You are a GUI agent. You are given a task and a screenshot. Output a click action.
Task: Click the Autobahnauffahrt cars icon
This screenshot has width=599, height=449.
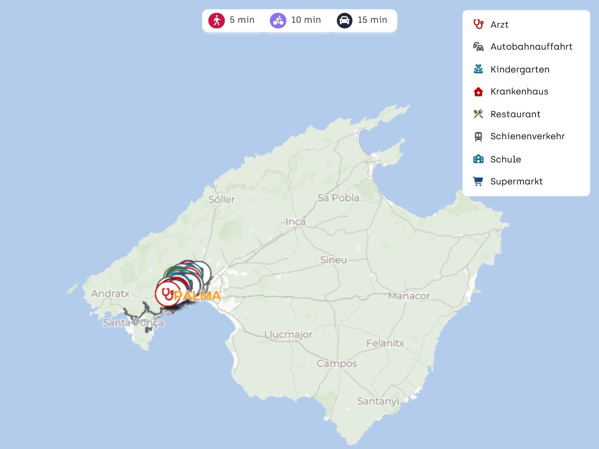[478, 47]
